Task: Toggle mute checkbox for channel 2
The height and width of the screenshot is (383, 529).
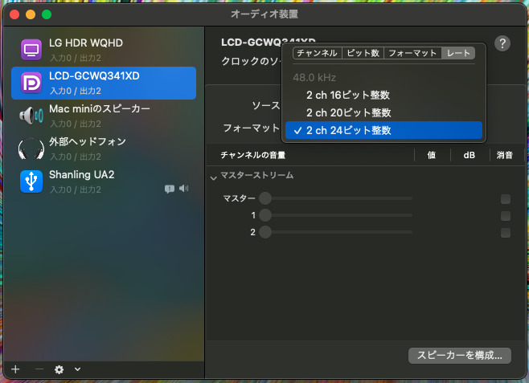Action: click(506, 233)
